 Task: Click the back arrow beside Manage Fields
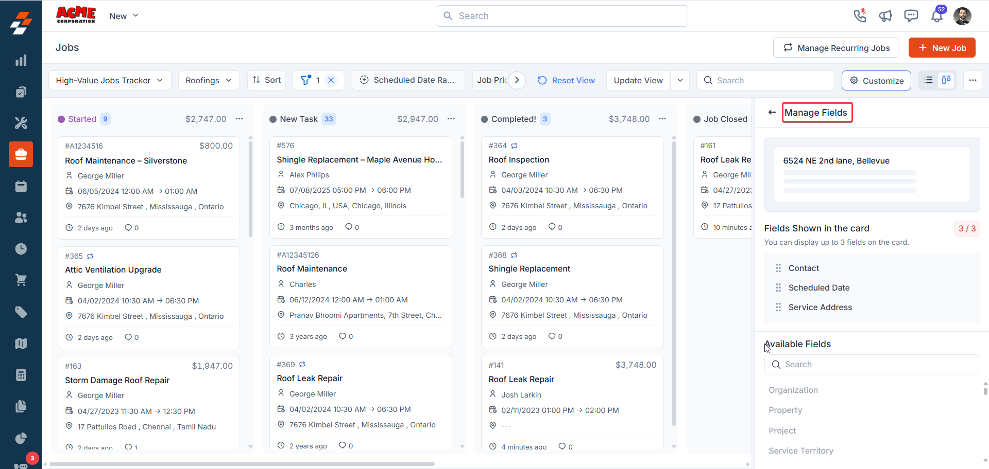pyautogui.click(x=772, y=112)
